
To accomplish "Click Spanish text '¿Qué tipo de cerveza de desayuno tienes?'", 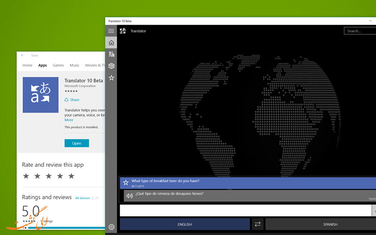I will click(169, 194).
